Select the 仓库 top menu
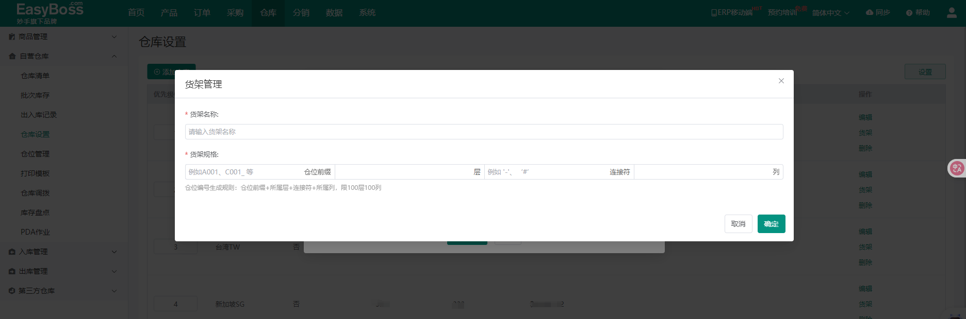 (x=268, y=13)
